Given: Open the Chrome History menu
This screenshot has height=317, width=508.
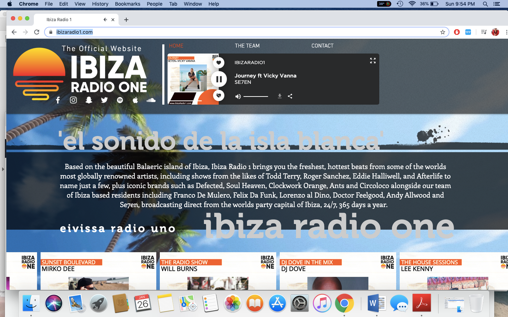Looking at the screenshot, I should click(x=100, y=4).
